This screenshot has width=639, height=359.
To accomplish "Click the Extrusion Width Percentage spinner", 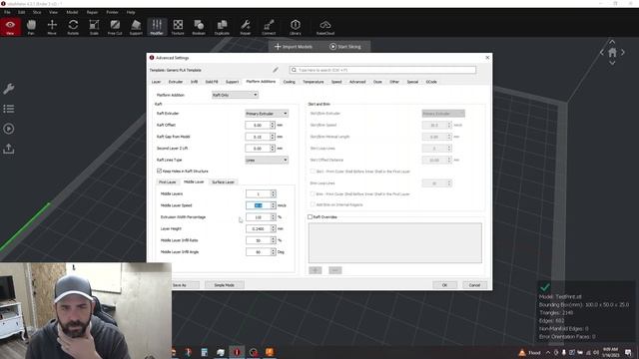I will (x=274, y=217).
